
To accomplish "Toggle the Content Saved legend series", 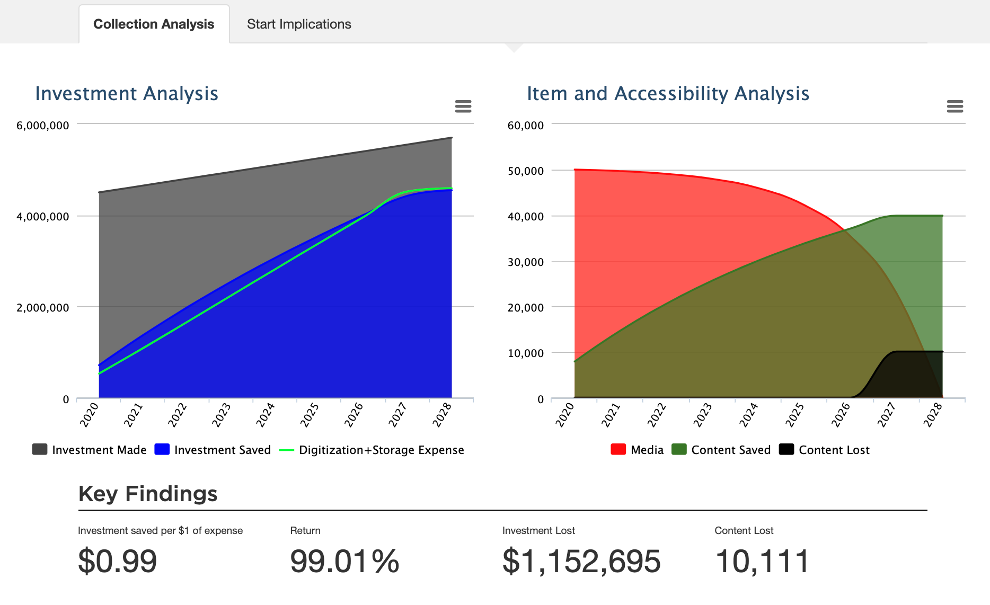I will [721, 450].
